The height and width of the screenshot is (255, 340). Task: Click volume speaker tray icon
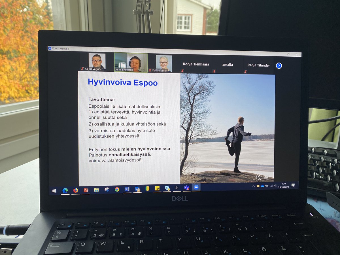[x=275, y=186]
